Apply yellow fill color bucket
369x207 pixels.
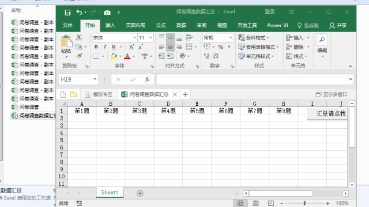click(114, 56)
